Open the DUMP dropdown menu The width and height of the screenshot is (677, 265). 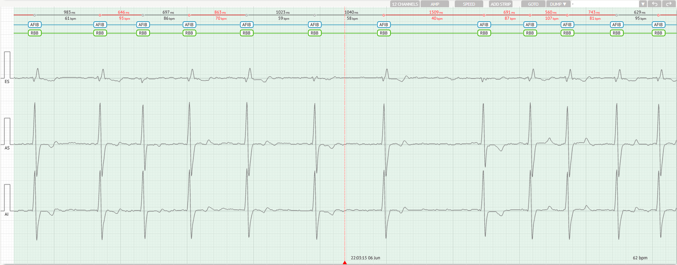[558, 4]
